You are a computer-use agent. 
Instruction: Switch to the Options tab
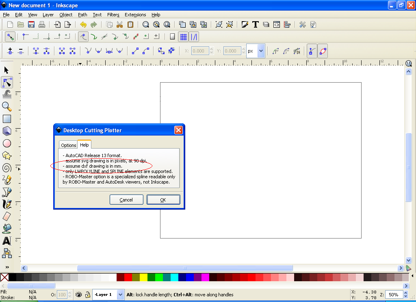[x=68, y=145]
